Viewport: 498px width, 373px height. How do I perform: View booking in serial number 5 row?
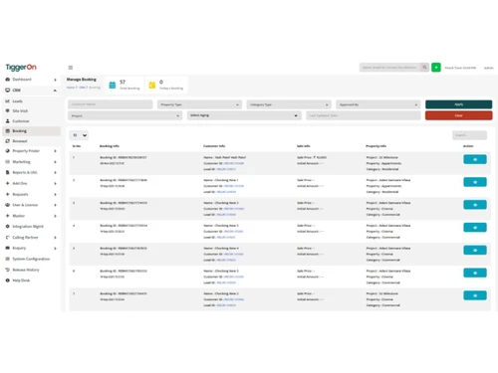coord(475,251)
